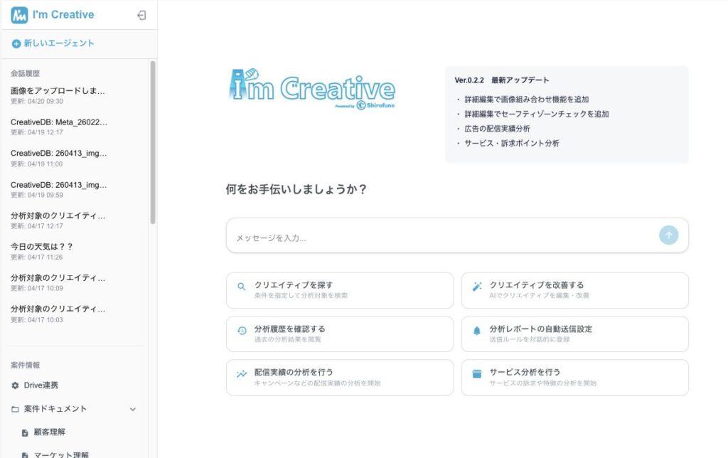Open the 04/20 09:30 画像をアップロード conversation
The image size is (728, 458).
point(58,91)
